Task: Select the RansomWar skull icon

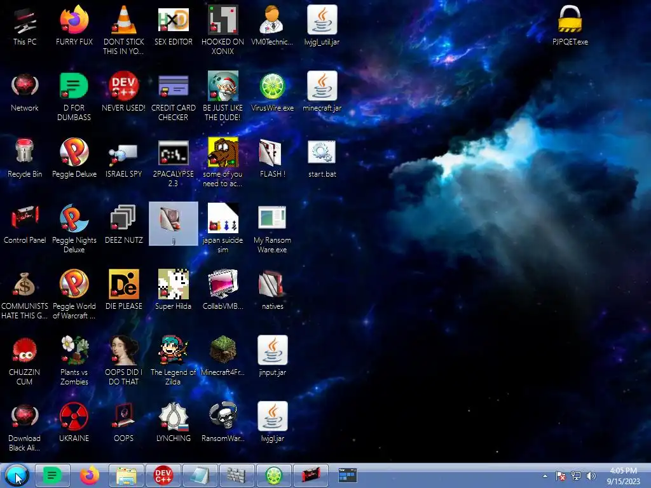Action: [223, 423]
